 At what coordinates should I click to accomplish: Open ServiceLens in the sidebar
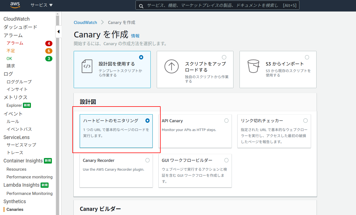[x=17, y=137]
